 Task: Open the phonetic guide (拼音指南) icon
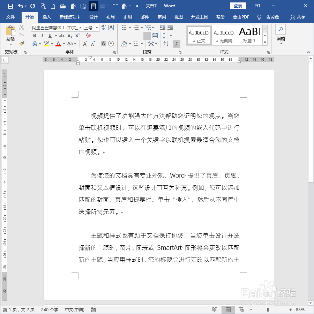click(x=103, y=27)
